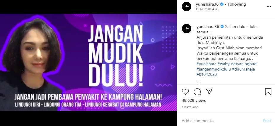275x126 pixels.
Task: Open the #dirumahaja hashtag
Action: click(243, 69)
